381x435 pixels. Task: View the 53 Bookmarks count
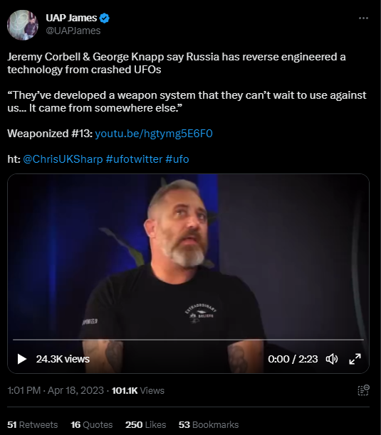click(209, 425)
